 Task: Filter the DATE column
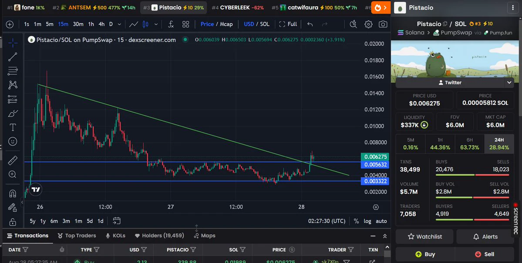(25, 250)
